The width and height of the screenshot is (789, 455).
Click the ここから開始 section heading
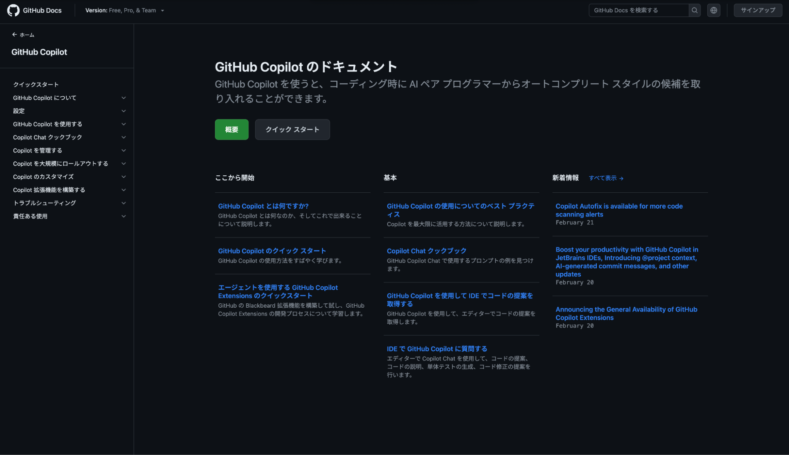[x=234, y=178]
